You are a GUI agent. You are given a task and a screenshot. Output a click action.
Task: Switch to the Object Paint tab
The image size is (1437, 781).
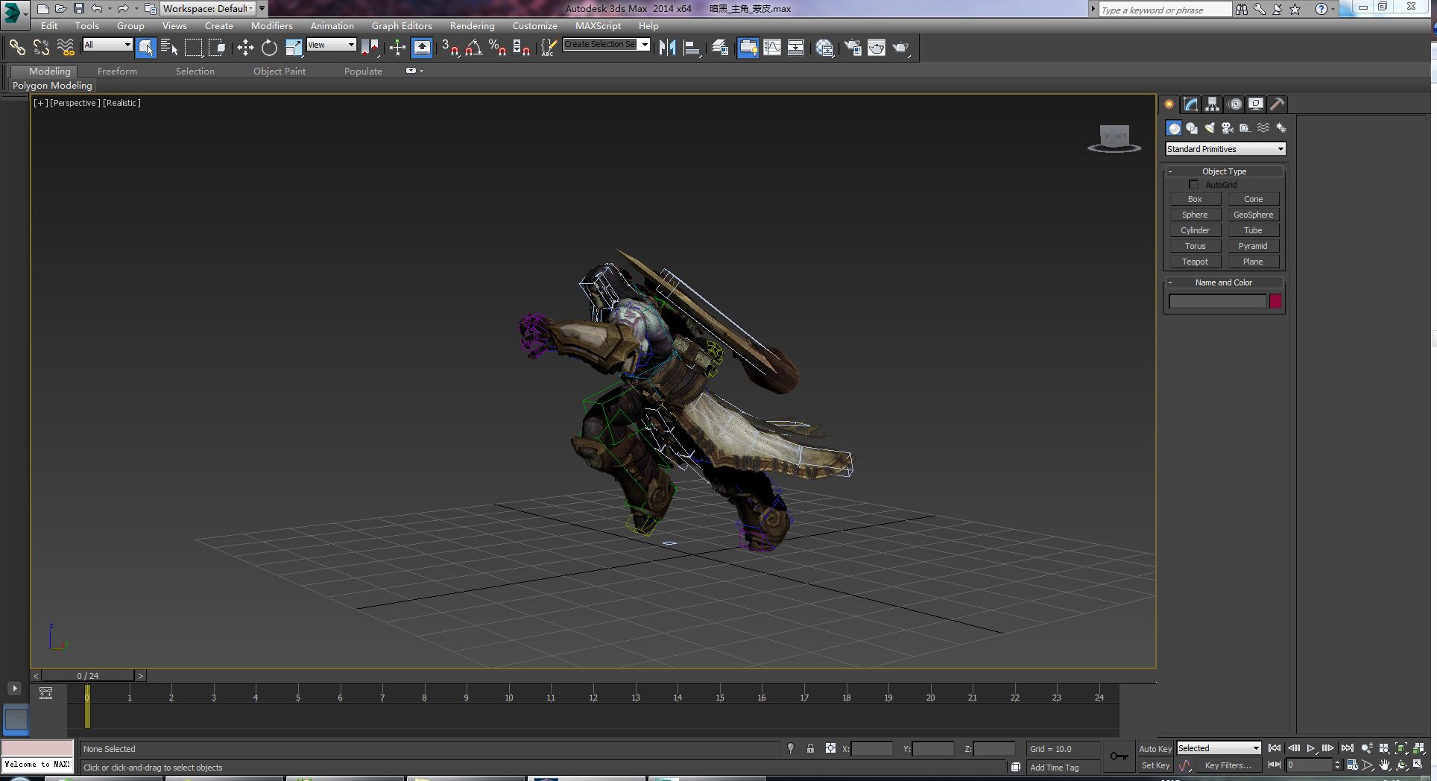click(x=279, y=71)
